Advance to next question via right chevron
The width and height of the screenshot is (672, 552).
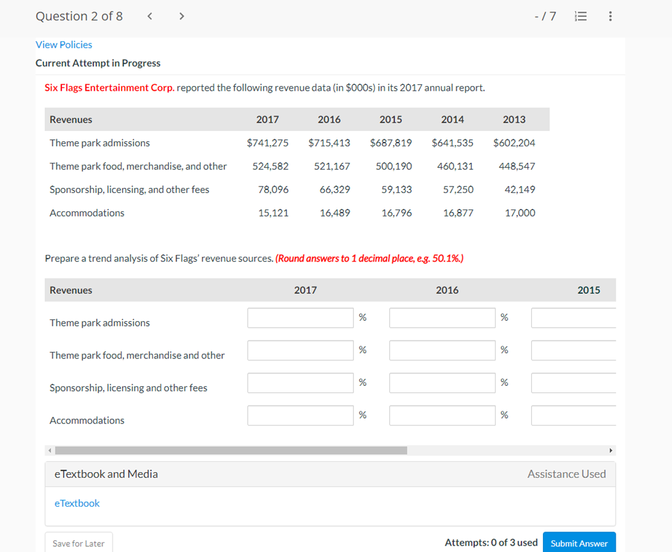(181, 16)
